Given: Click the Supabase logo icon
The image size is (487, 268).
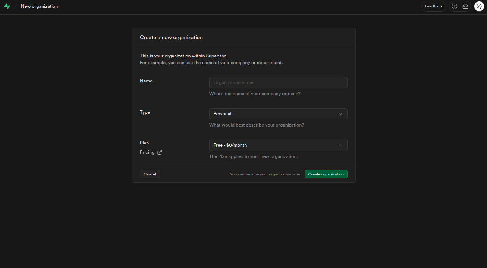Looking at the screenshot, I should (7, 6).
